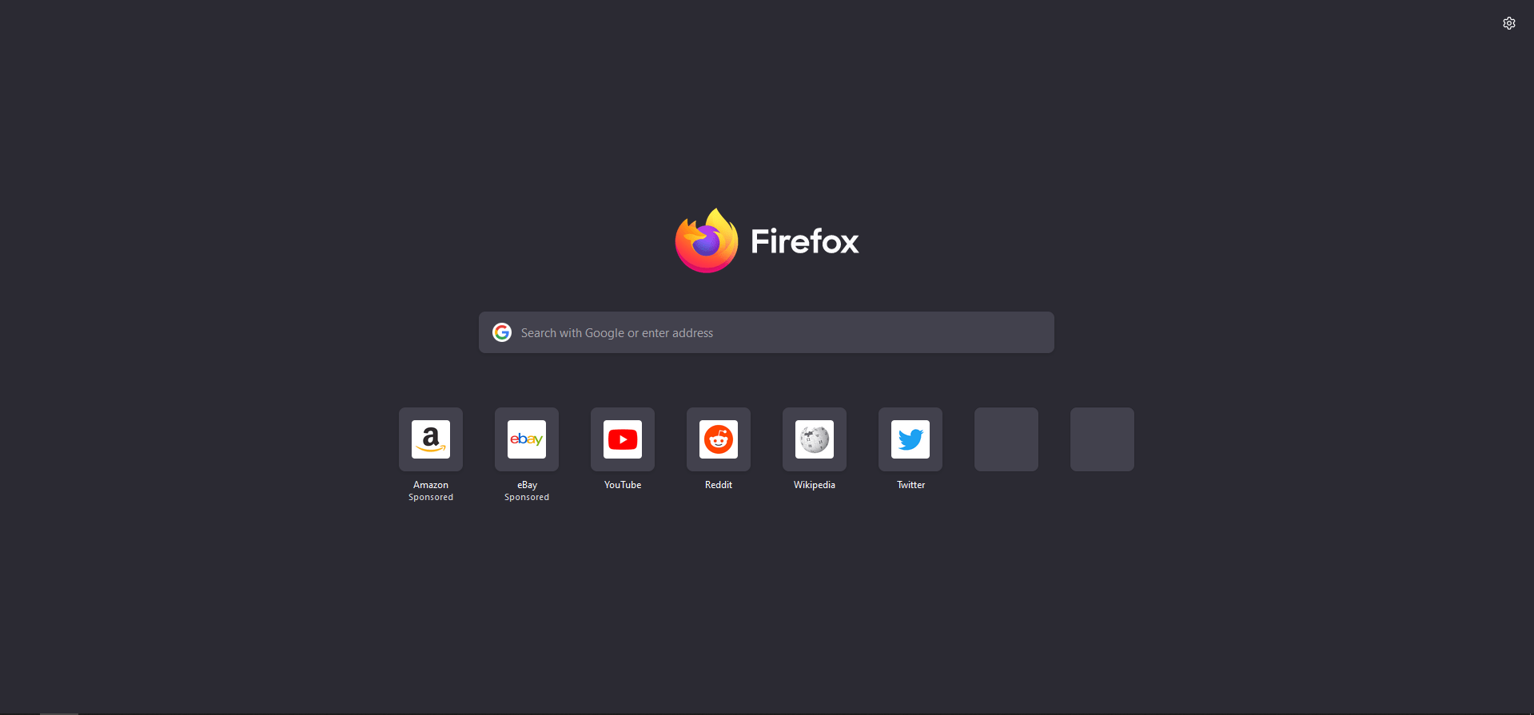The width and height of the screenshot is (1534, 715).
Task: Click the Firefox logo
Action: coord(707,240)
